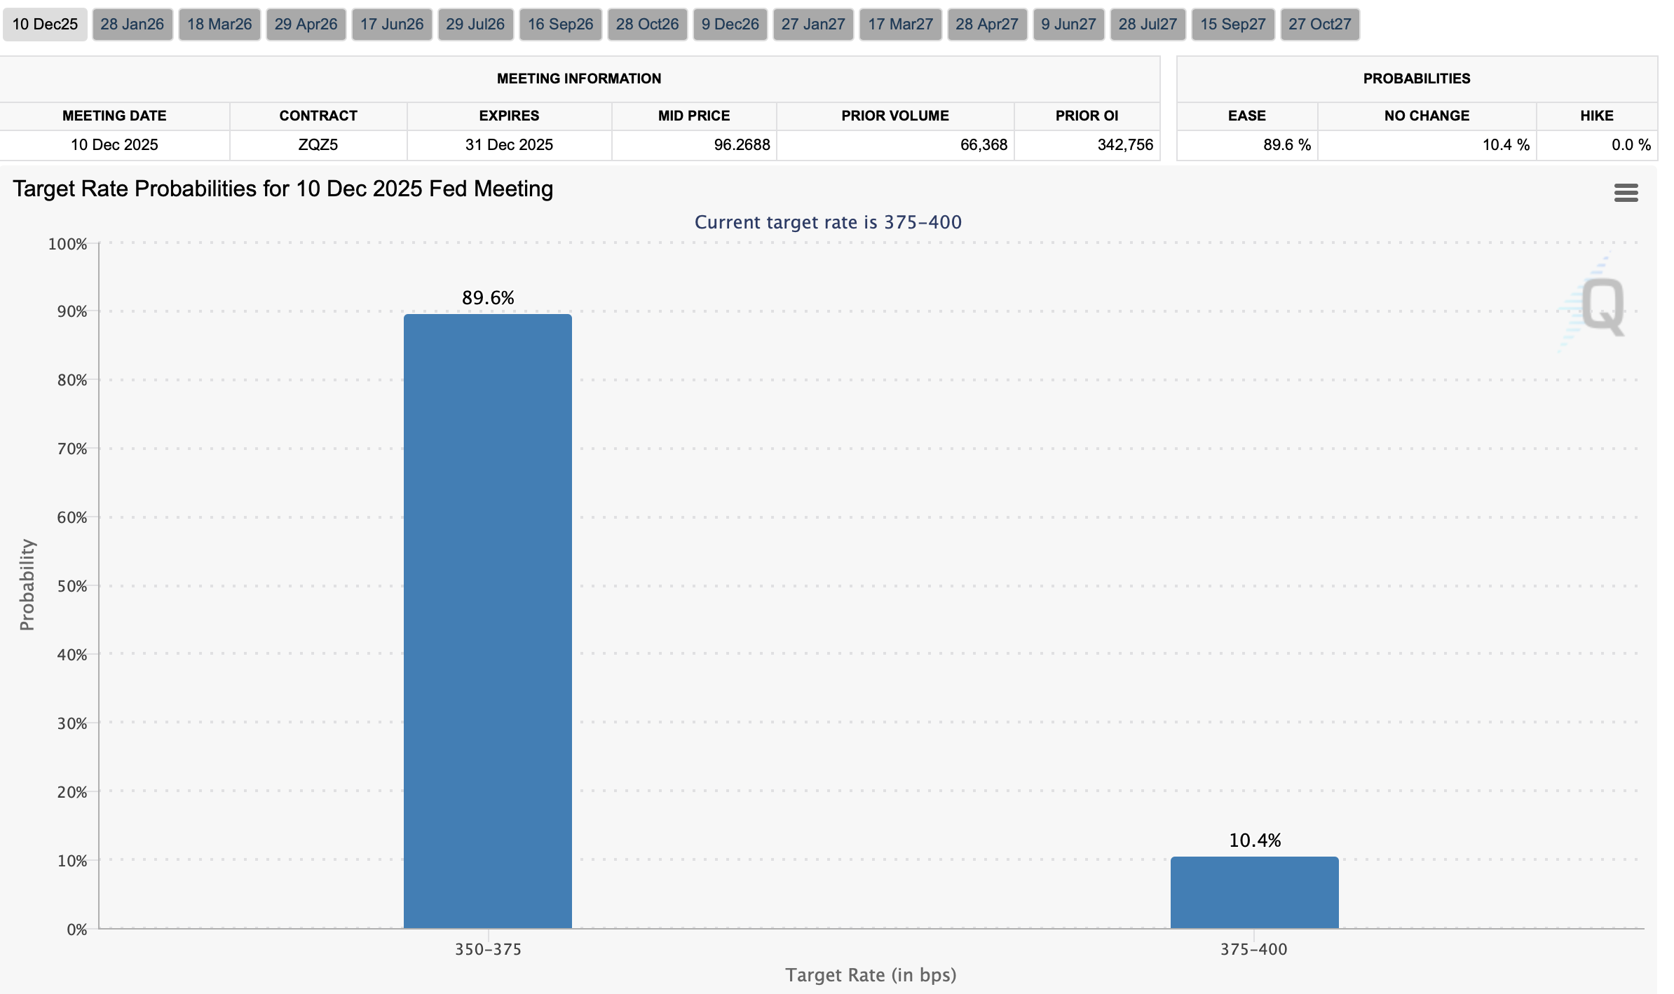Open the chart hamburger menu icon
The image size is (1674, 994).
(1626, 193)
